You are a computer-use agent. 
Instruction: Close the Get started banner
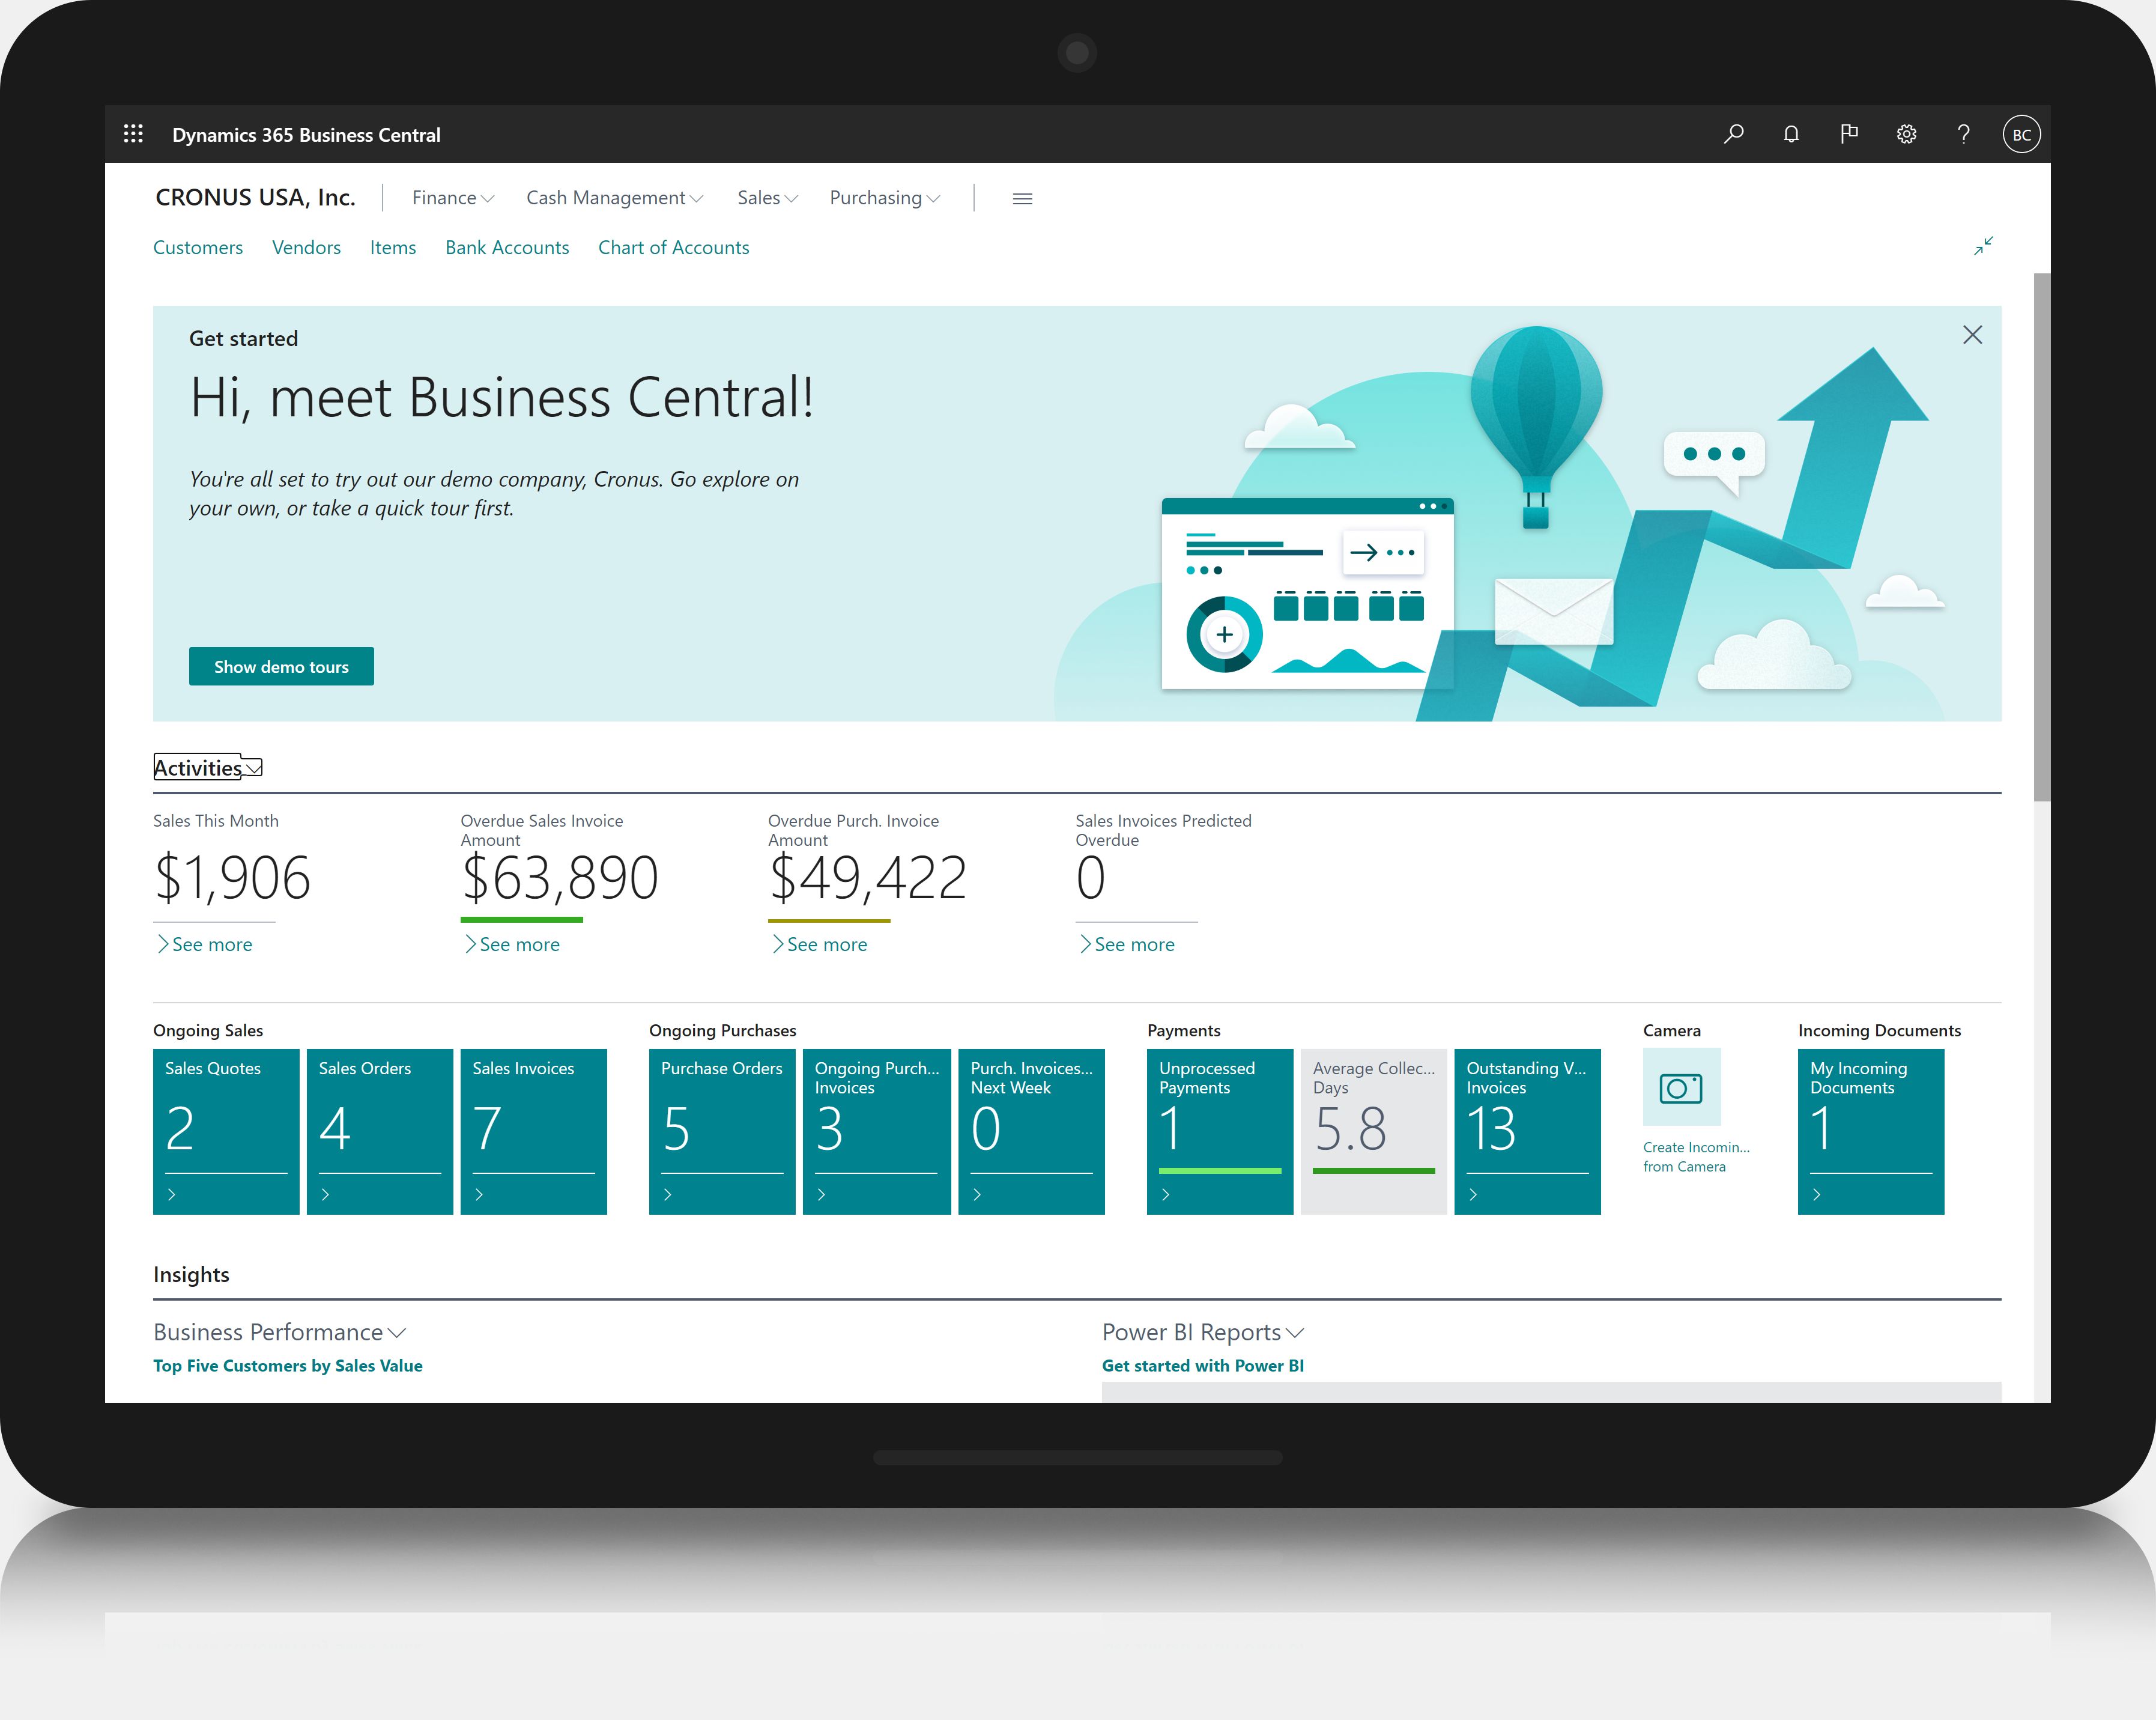point(1972,335)
